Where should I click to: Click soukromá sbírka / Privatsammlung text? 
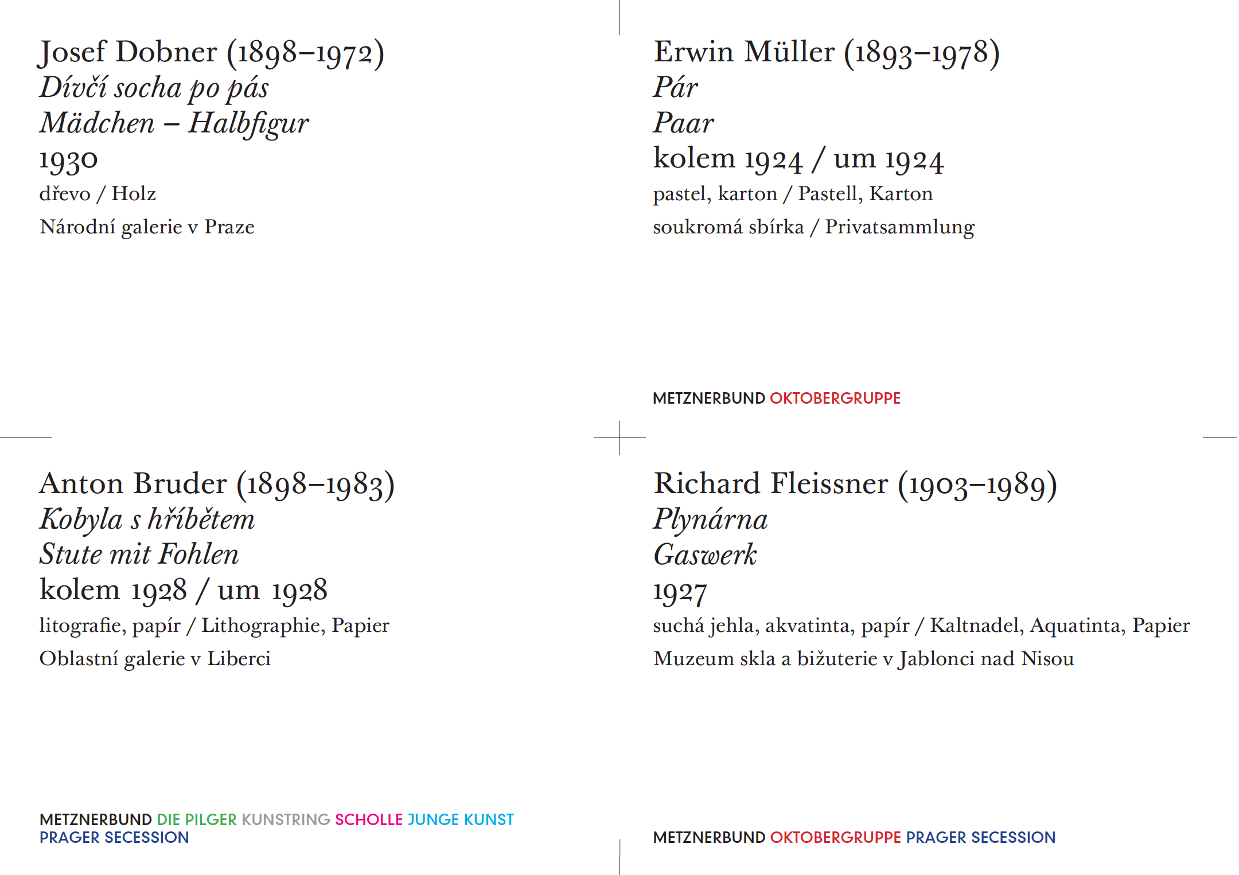pos(813,227)
